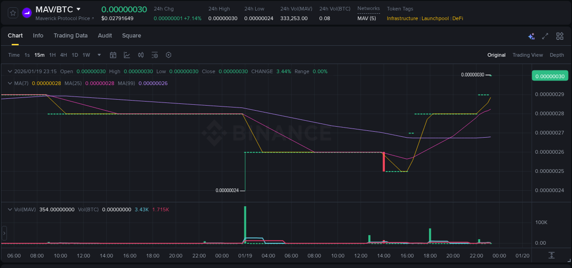Open the Audit tab
572x268 pixels.
point(105,36)
